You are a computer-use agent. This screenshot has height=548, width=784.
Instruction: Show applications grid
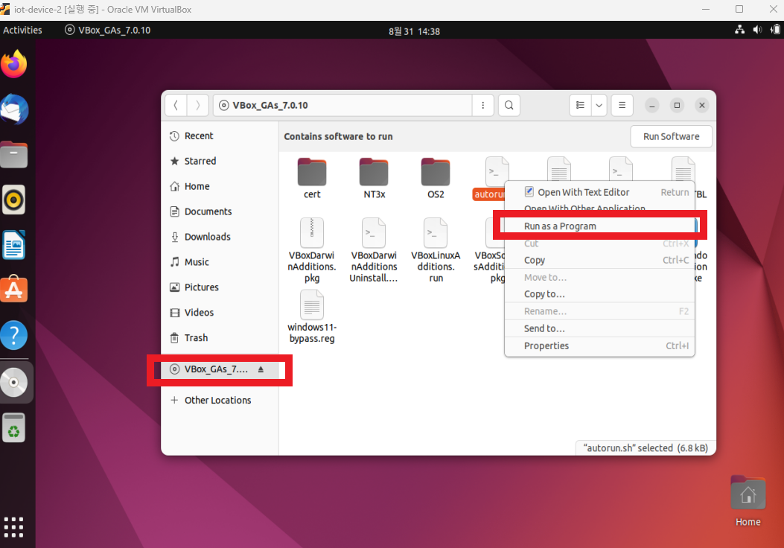coord(14,527)
